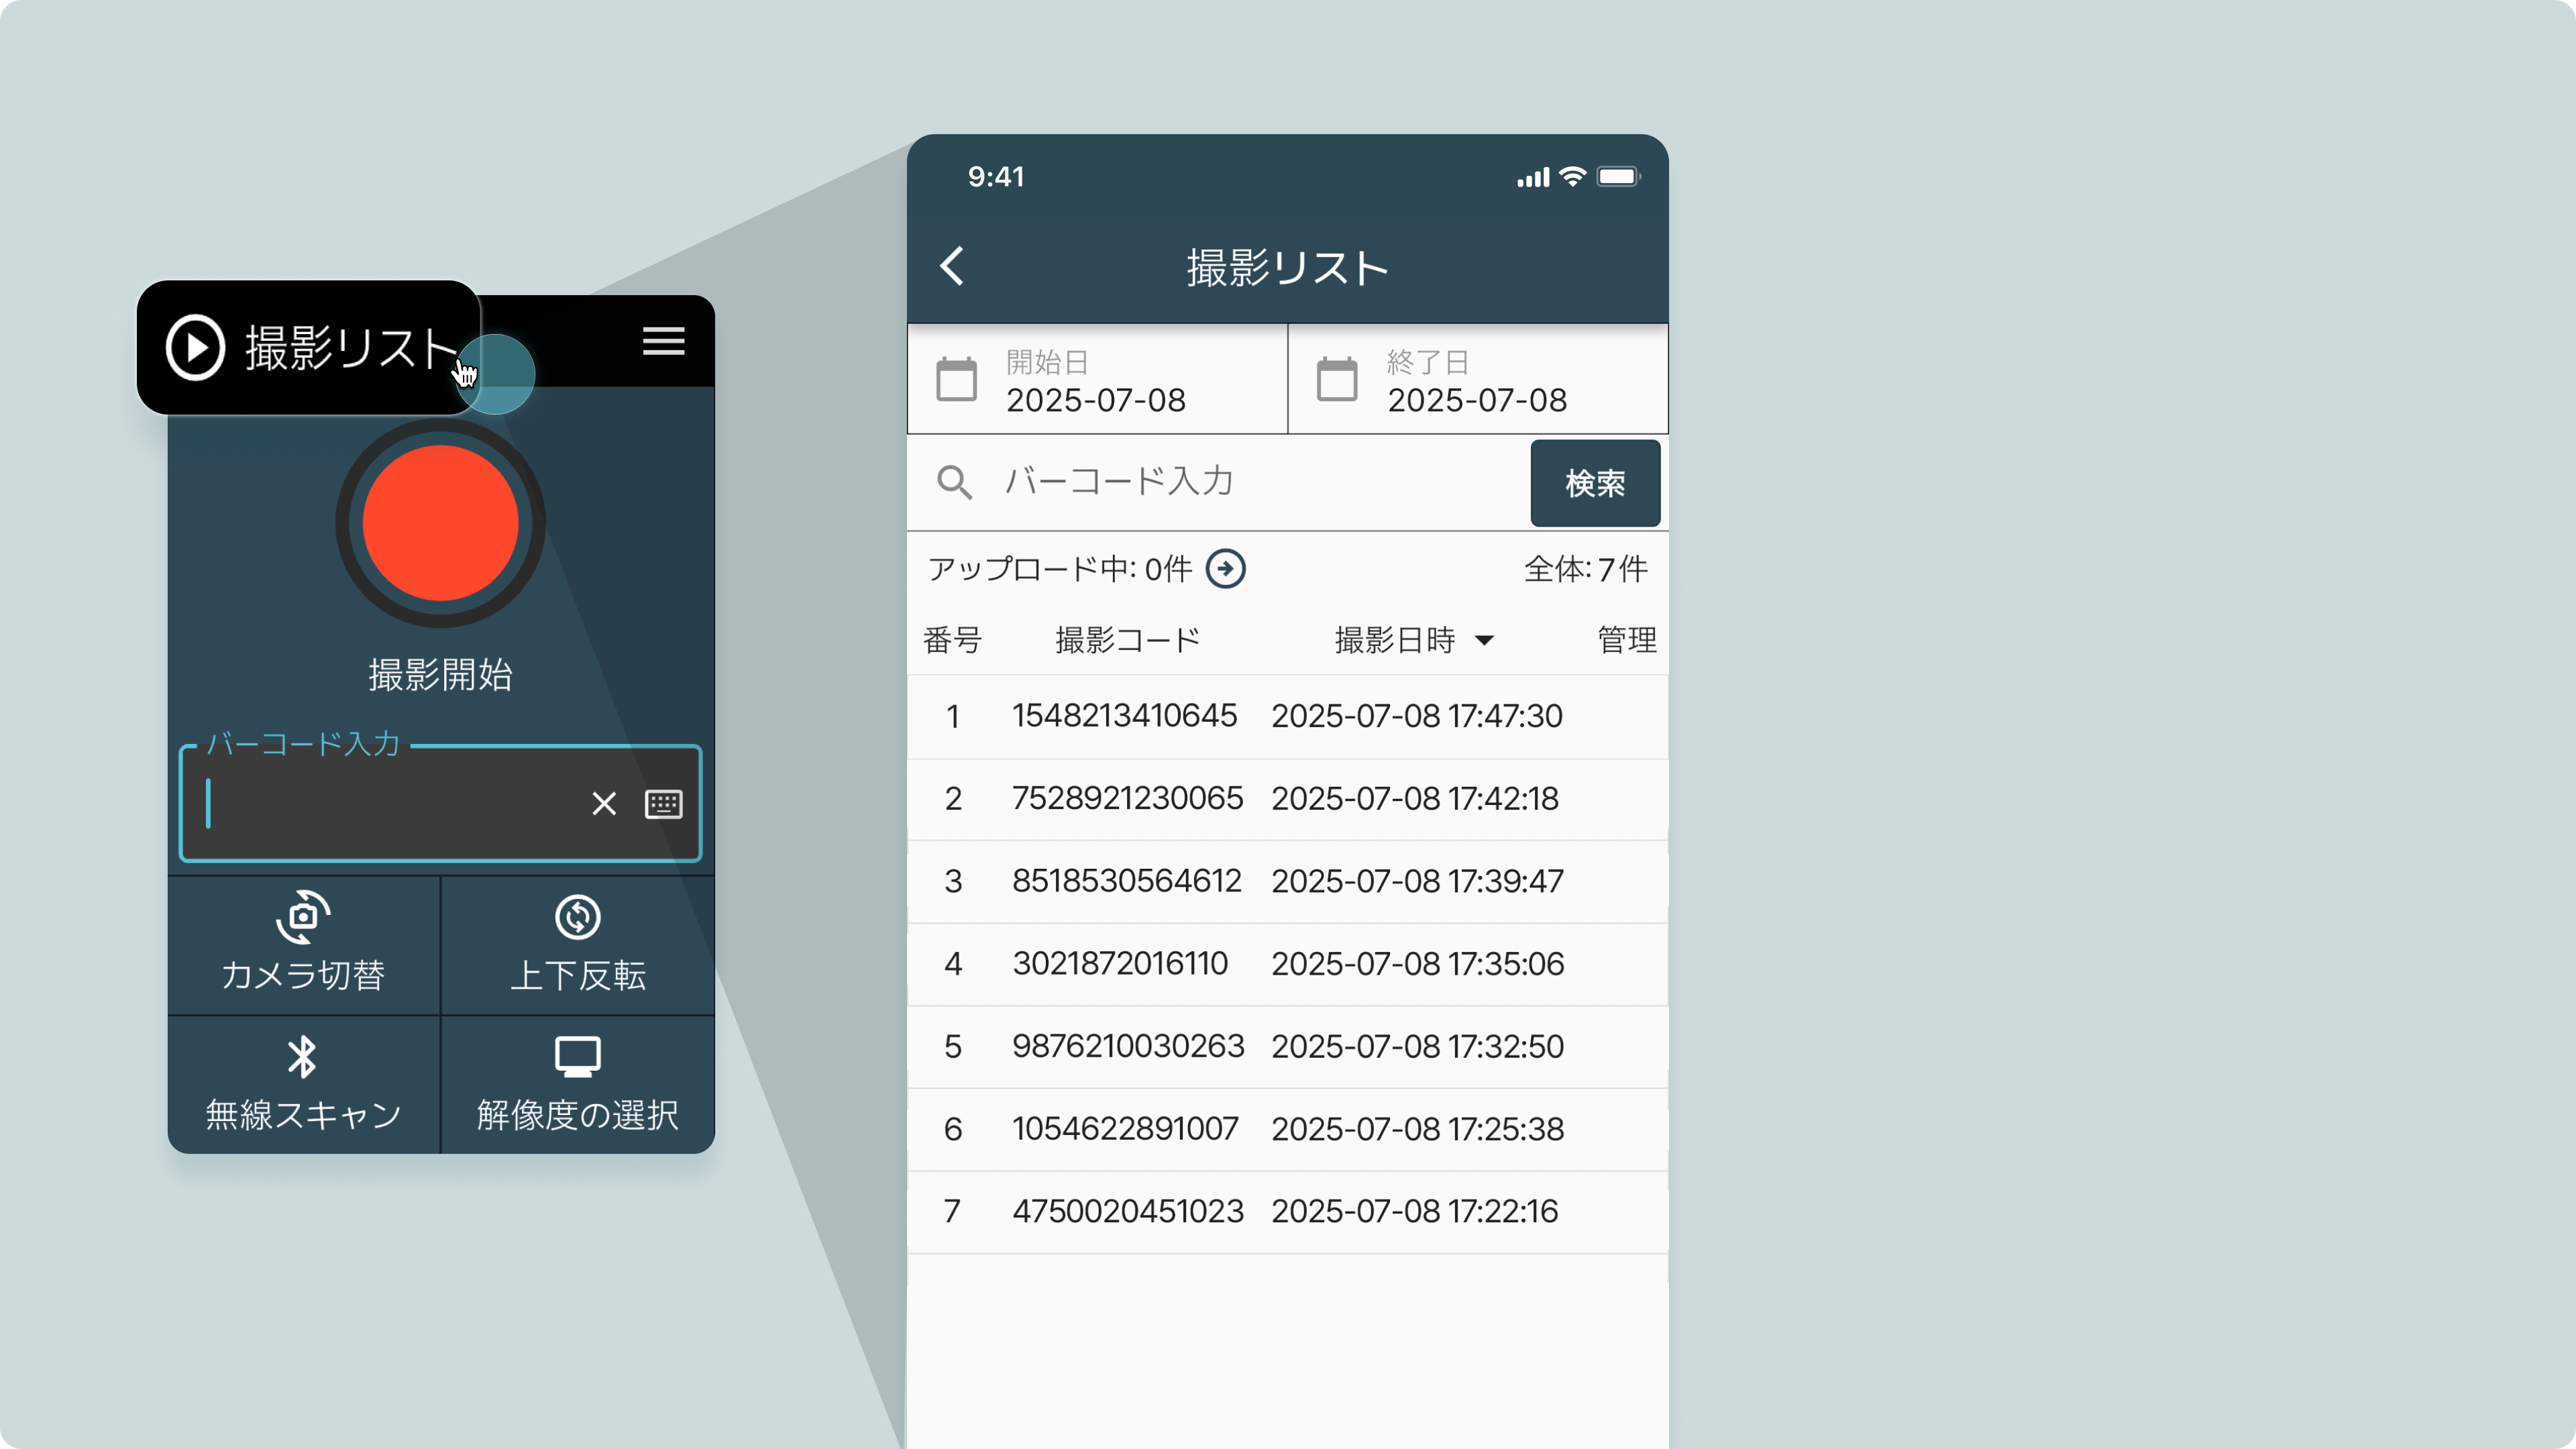Click the 撮影リスト play icon

[x=195, y=348]
